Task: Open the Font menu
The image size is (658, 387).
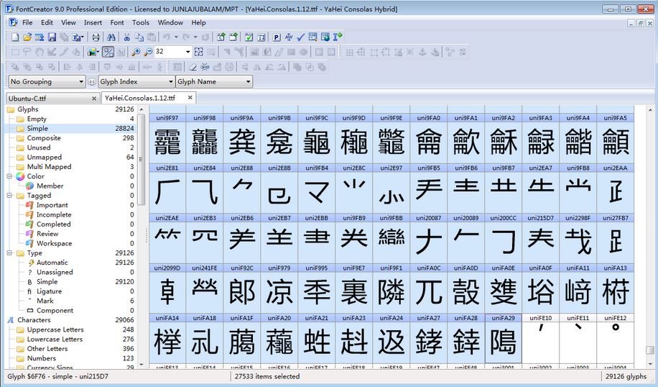Action: coord(117,22)
